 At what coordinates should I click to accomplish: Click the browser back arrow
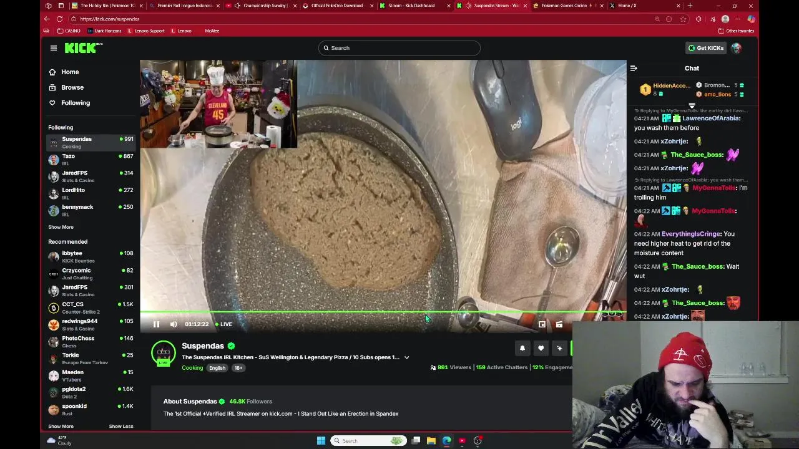[47, 19]
